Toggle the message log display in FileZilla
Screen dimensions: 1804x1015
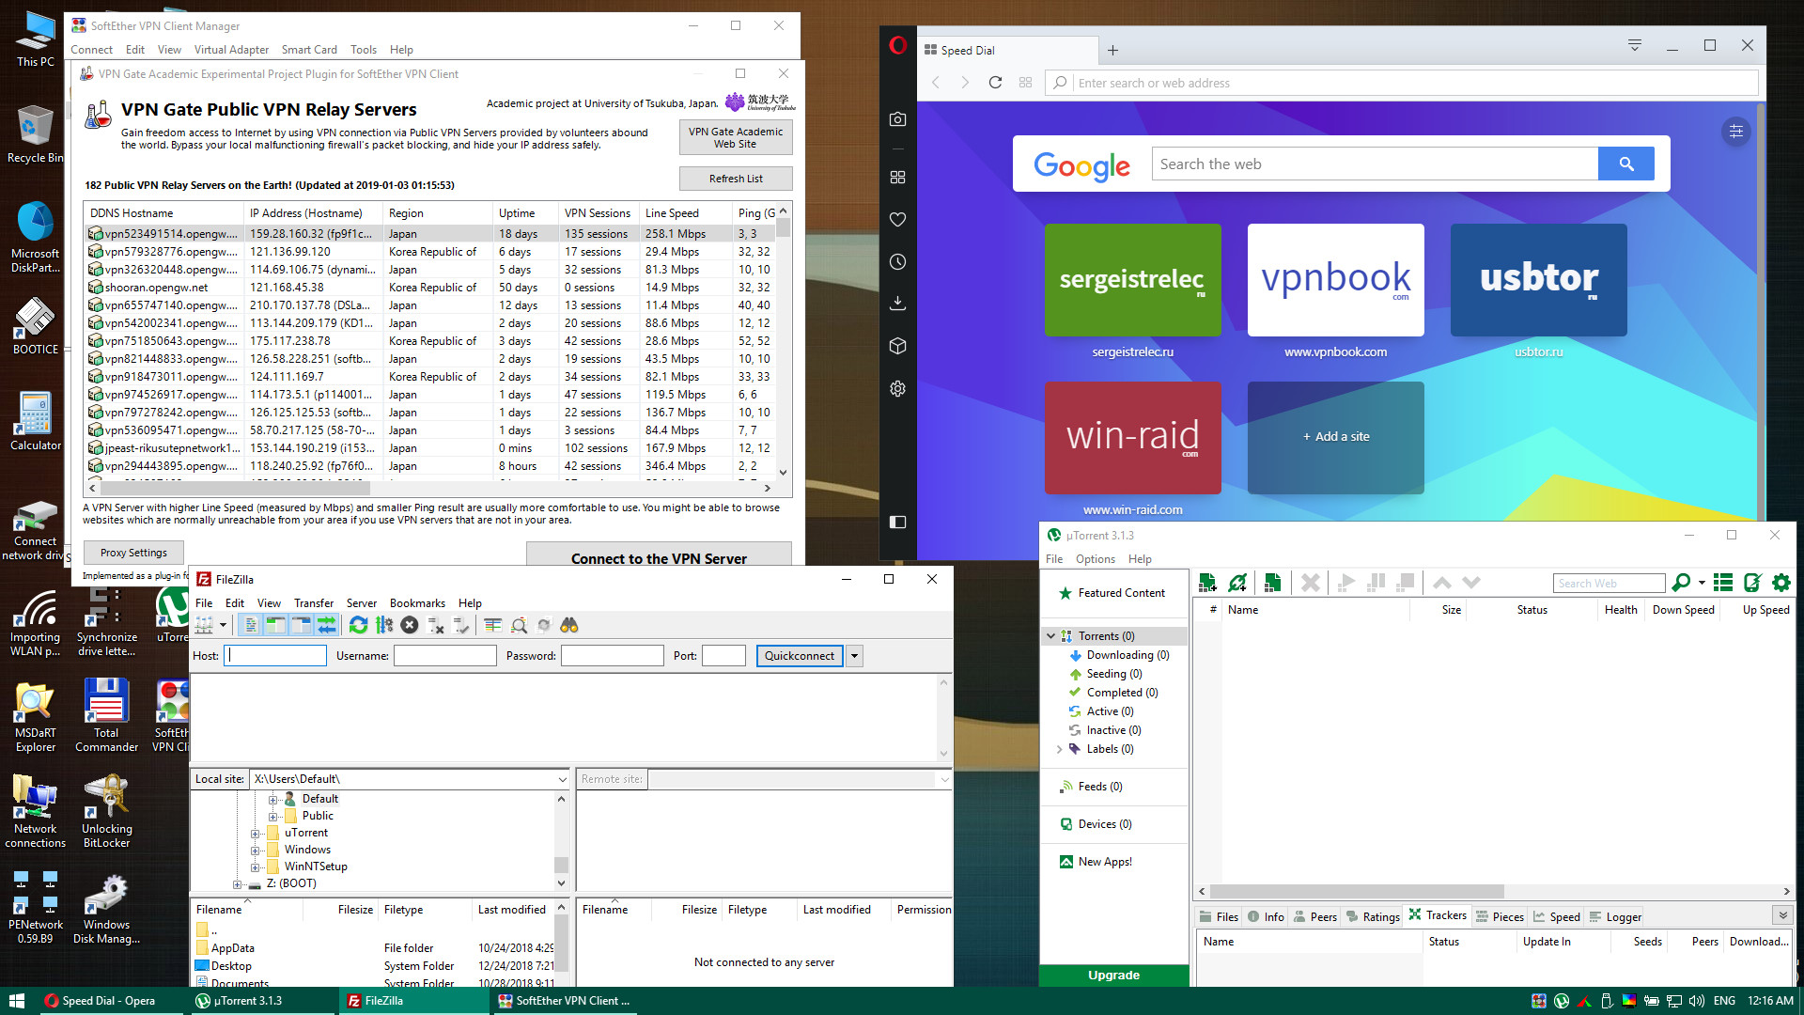(x=251, y=625)
